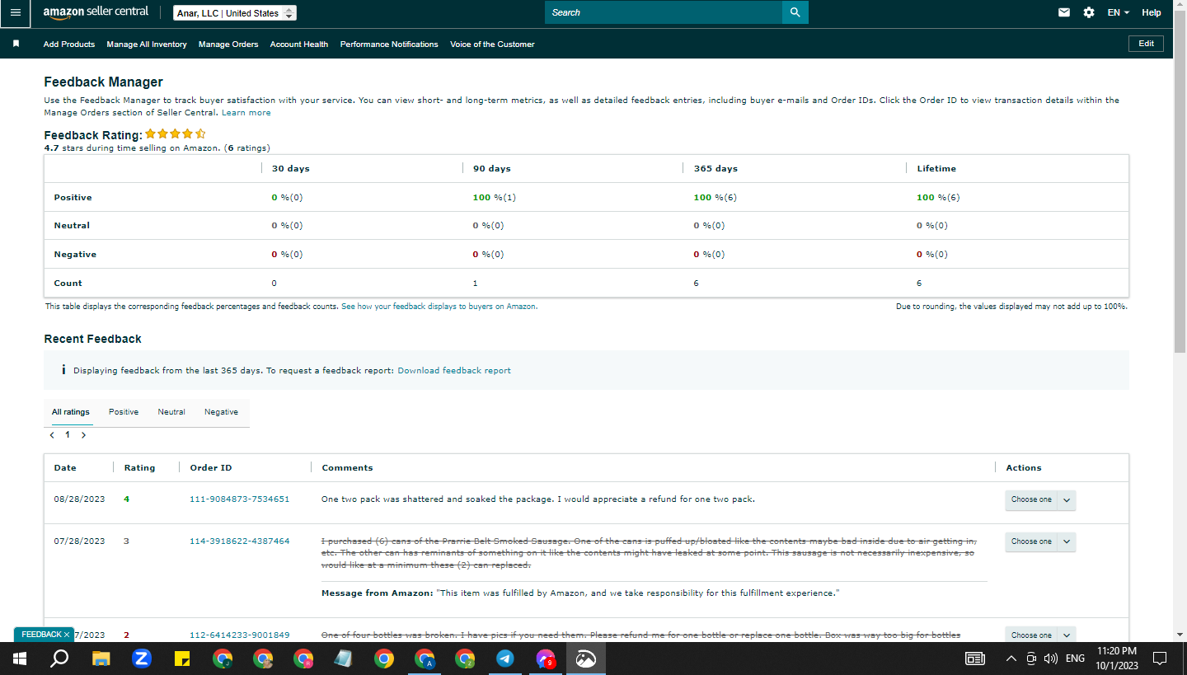Click the bookmark icon in the navigation bar

[16, 44]
